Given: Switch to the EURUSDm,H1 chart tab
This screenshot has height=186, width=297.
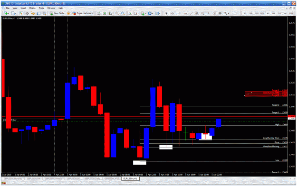Looking at the screenshot, I should pyautogui.click(x=130, y=178).
